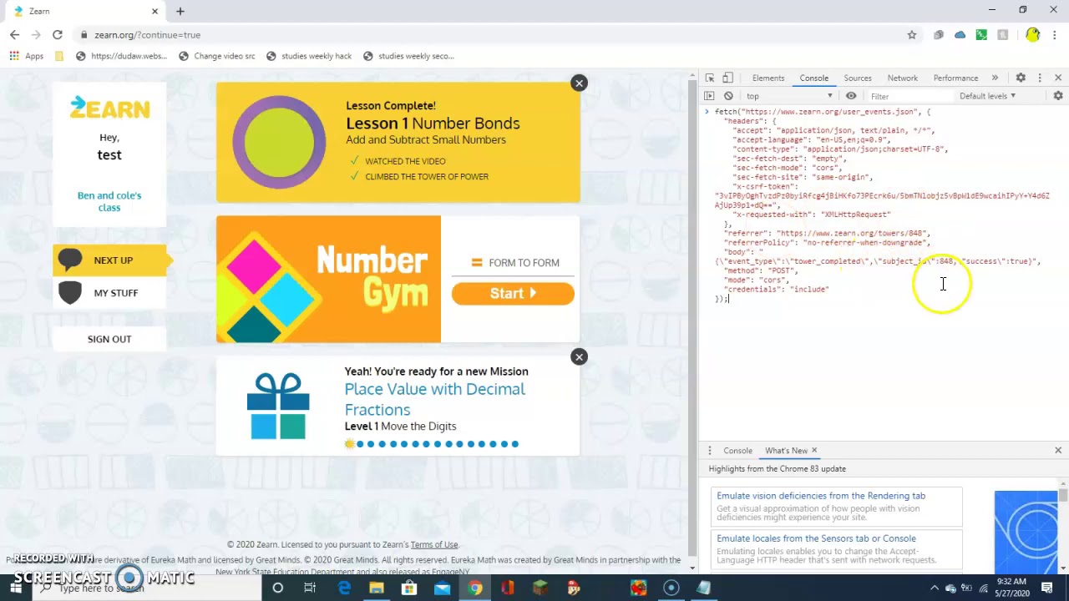Click the gift icon on Mission card

coord(278,406)
